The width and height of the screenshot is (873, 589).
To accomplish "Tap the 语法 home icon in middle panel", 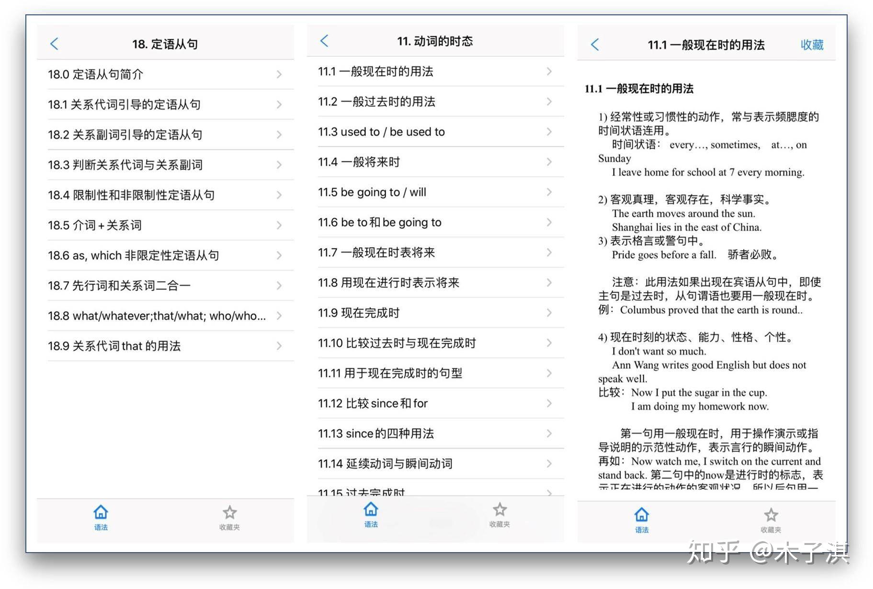I will (x=371, y=515).
